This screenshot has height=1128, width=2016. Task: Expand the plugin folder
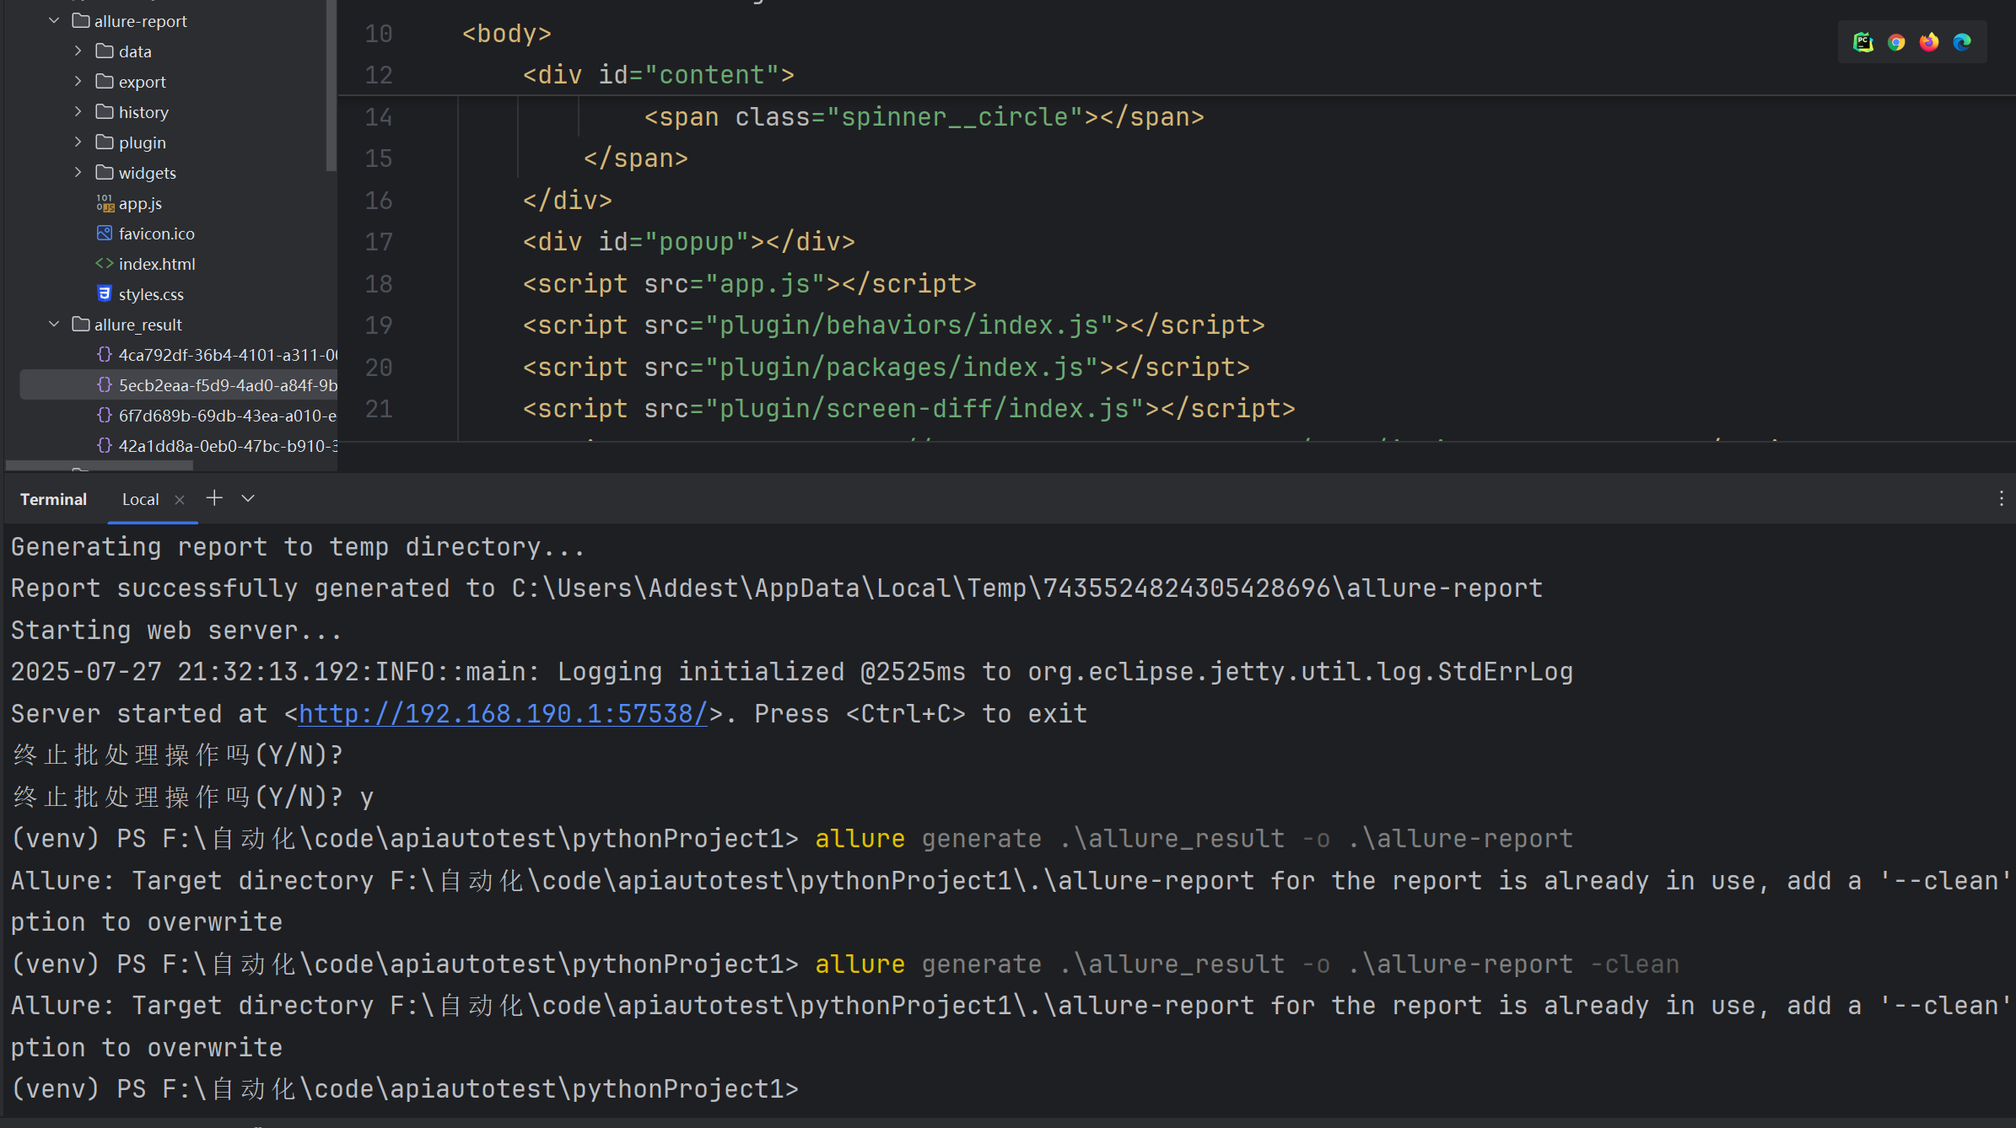coord(78,142)
